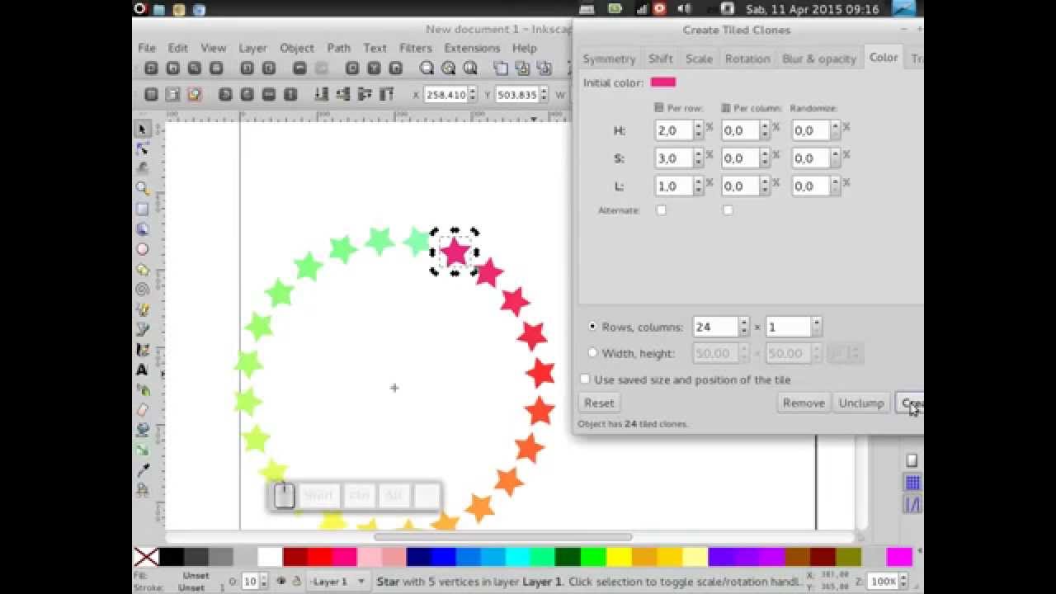Pick the magenta swatch at palette end
This screenshot has height=594, width=1056.
[x=899, y=558]
